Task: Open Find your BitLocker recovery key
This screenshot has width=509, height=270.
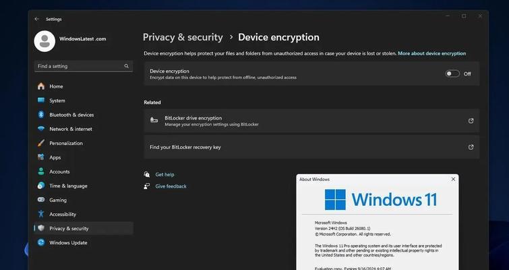Action: click(x=311, y=147)
